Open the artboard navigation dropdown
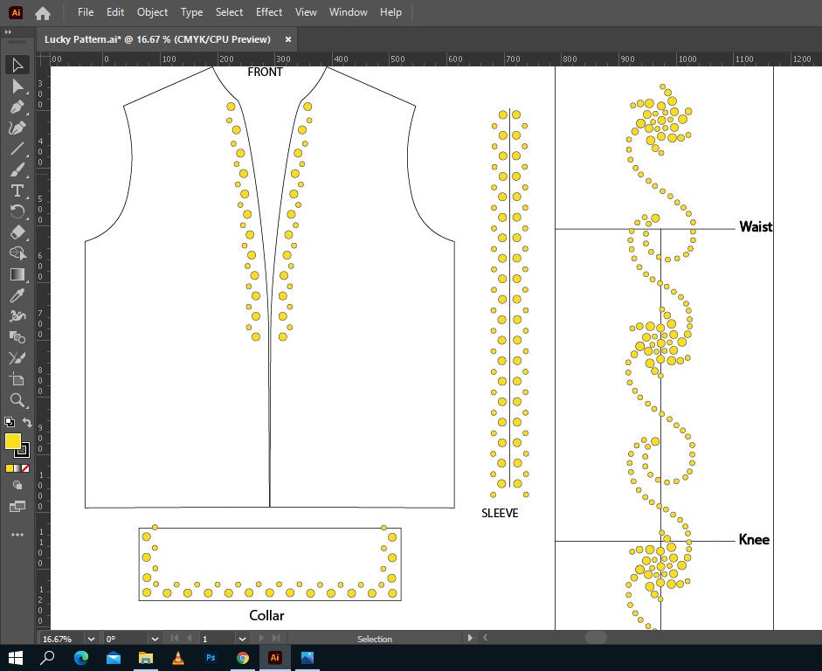Screen dimensions: 822x671 tap(242, 639)
